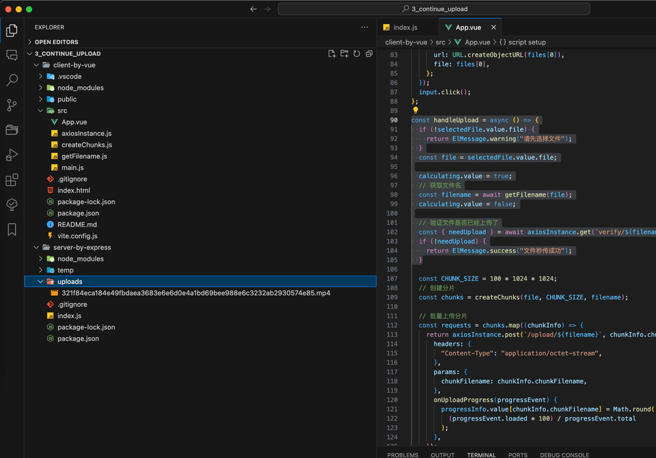Click the New Folder icon in explorer header

pos(344,53)
